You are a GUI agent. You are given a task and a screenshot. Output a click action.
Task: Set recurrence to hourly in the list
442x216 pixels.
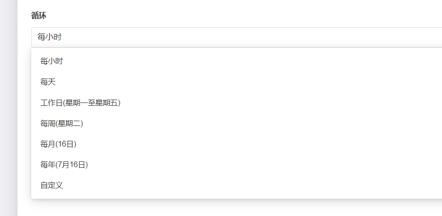[52, 61]
